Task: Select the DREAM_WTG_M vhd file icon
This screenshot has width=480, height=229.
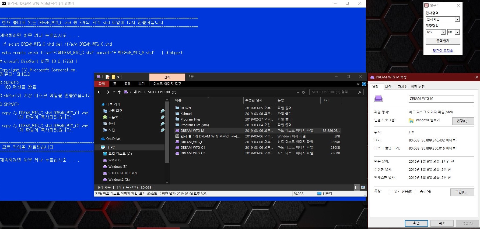Action: tap(177, 130)
